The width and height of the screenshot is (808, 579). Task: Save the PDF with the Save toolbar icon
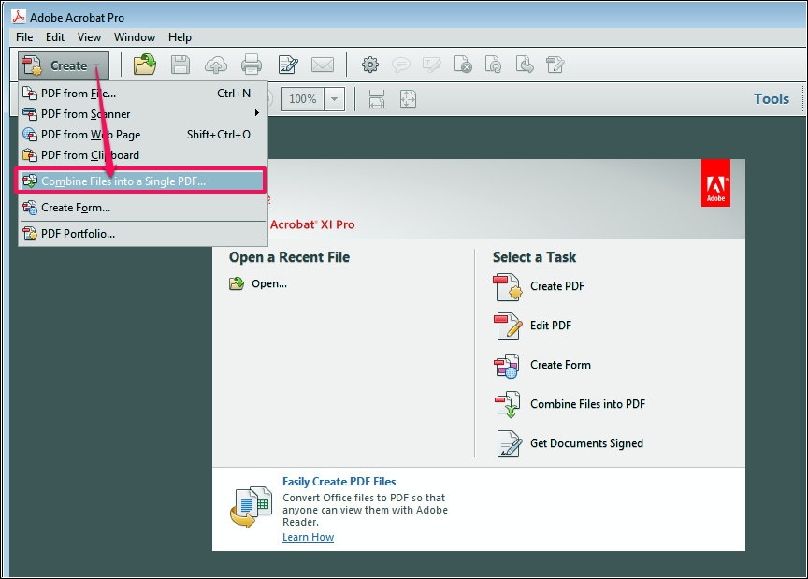point(180,64)
